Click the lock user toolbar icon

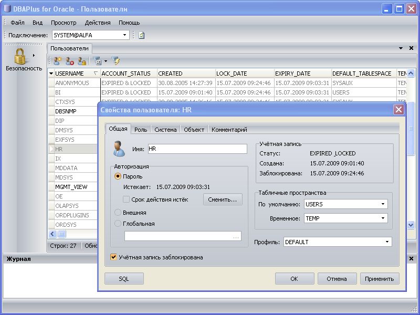pyautogui.click(x=81, y=61)
